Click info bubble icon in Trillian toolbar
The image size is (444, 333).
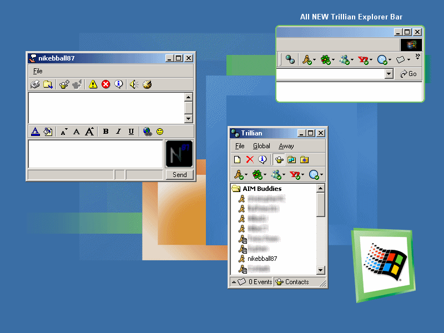click(x=262, y=159)
